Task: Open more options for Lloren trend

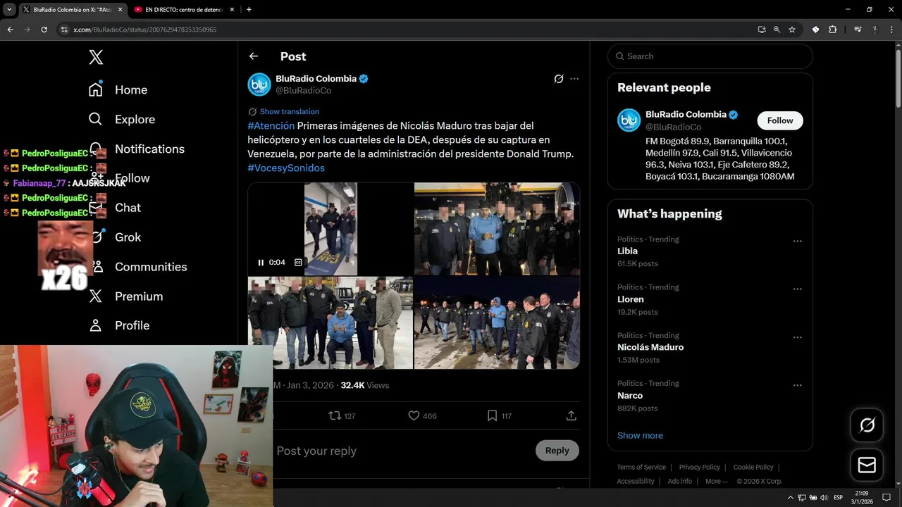Action: point(797,289)
